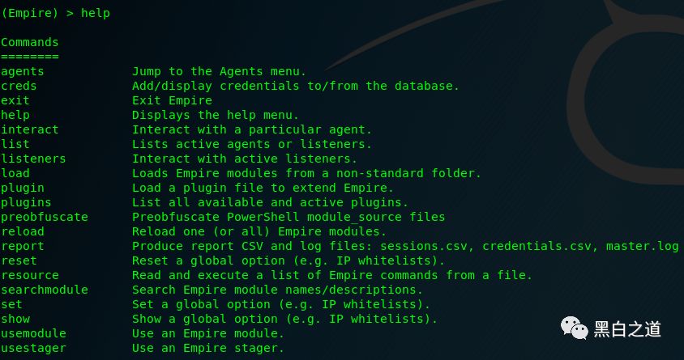Screen dimensions: 684x360
Task: Click the "Jump to the Agents menu." description
Action: tap(219, 71)
